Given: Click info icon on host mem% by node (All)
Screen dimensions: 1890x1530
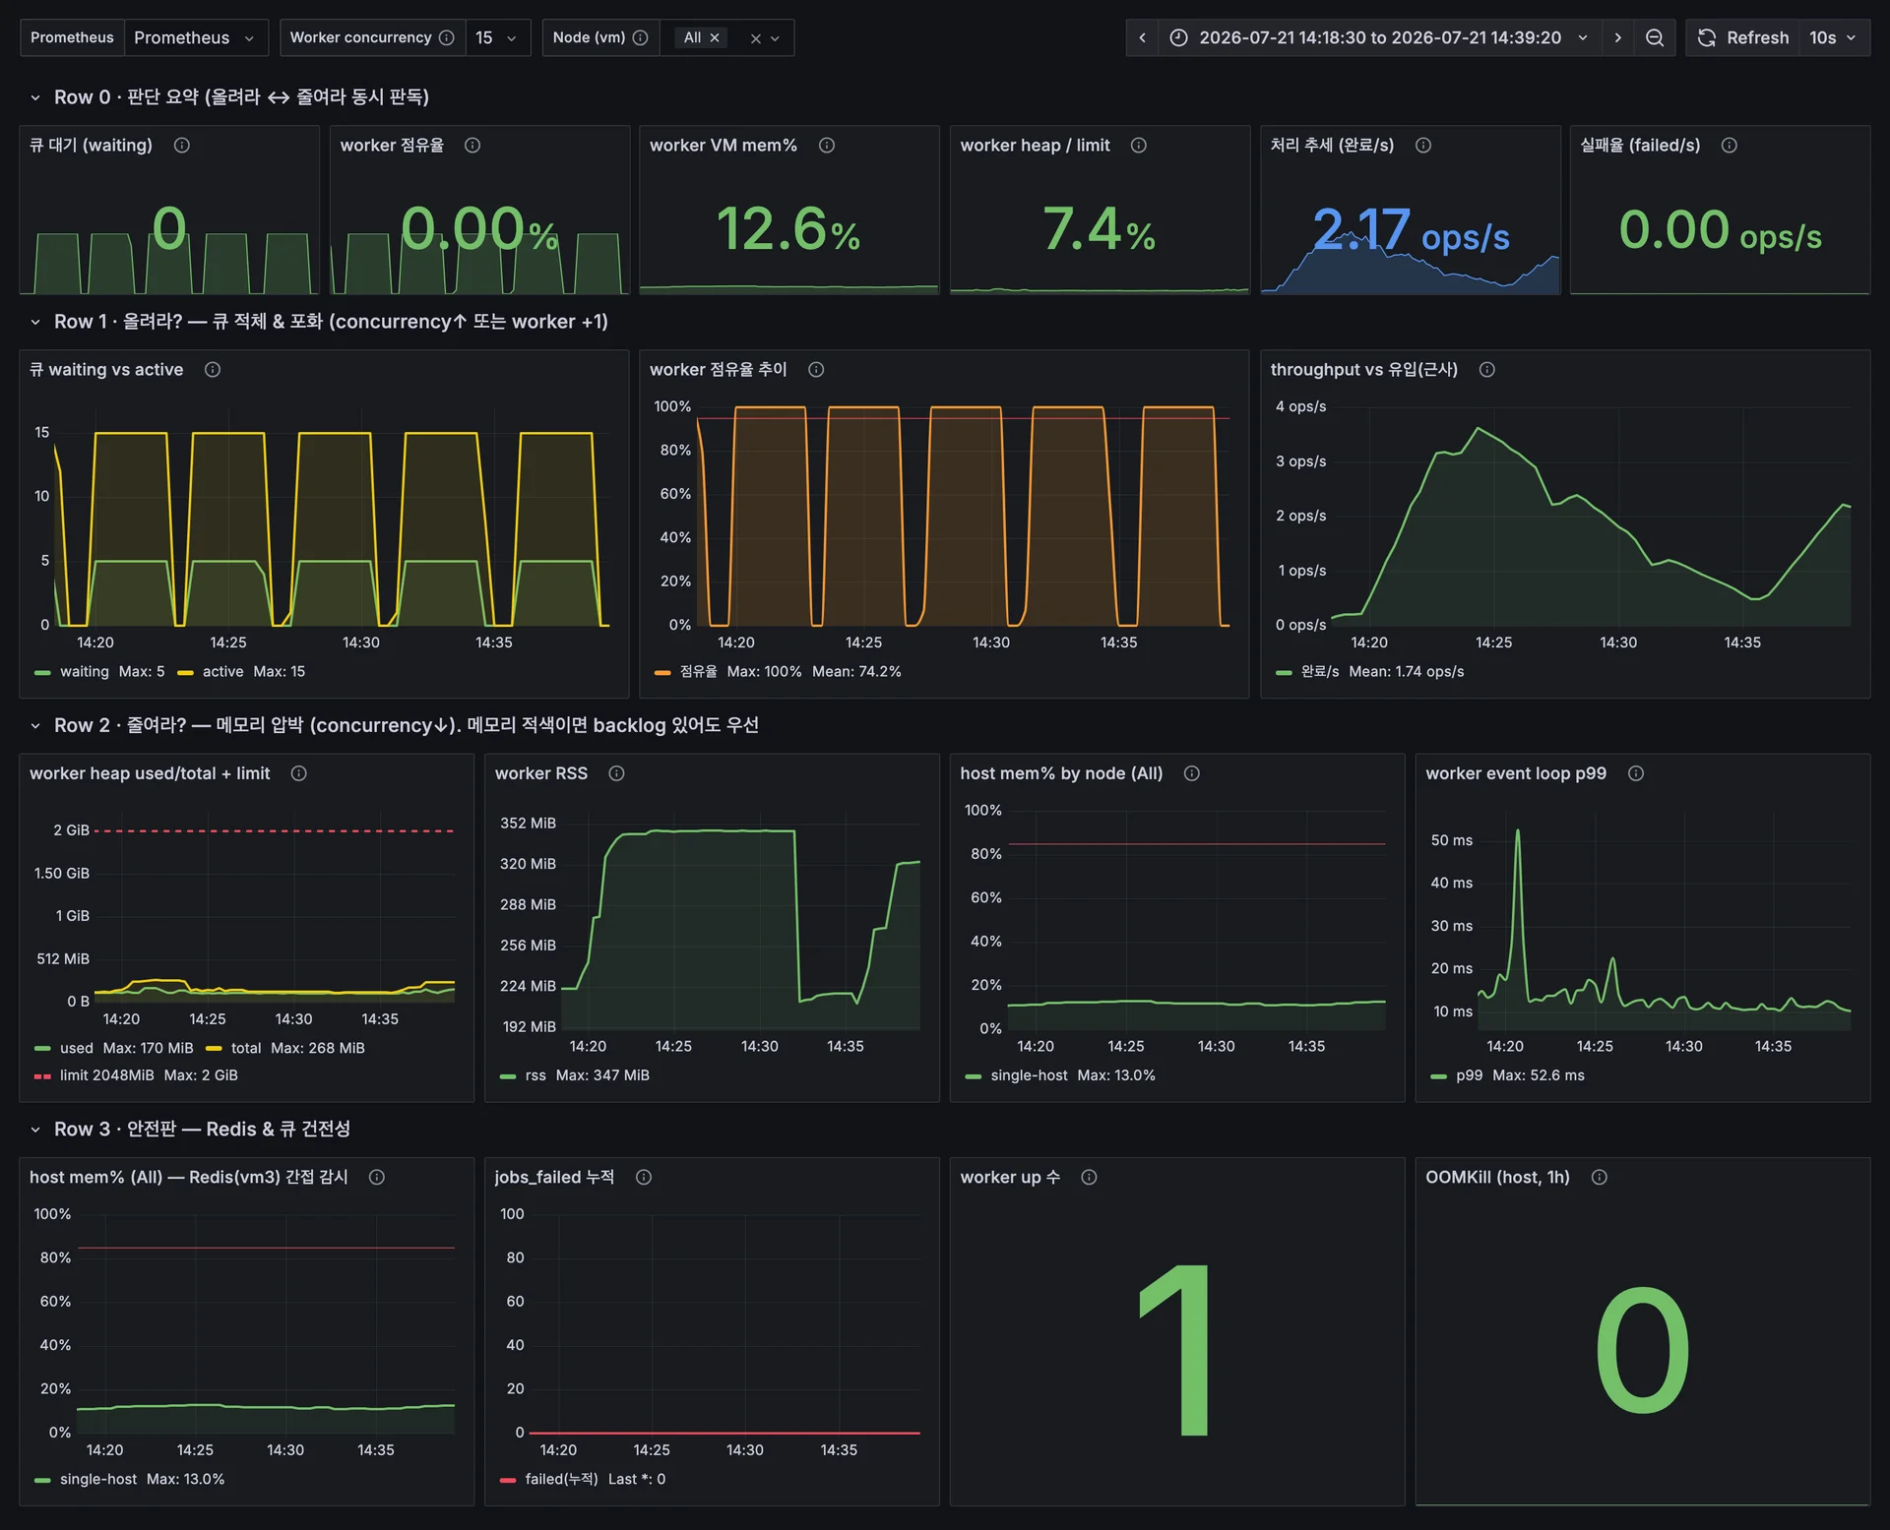Looking at the screenshot, I should tap(1192, 773).
